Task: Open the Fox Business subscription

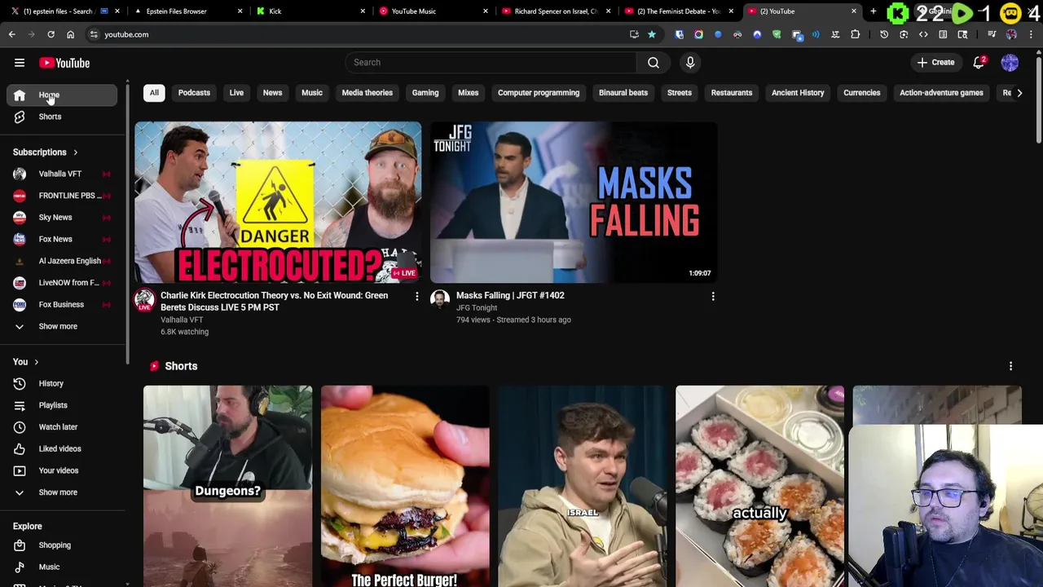Action: [x=62, y=304]
